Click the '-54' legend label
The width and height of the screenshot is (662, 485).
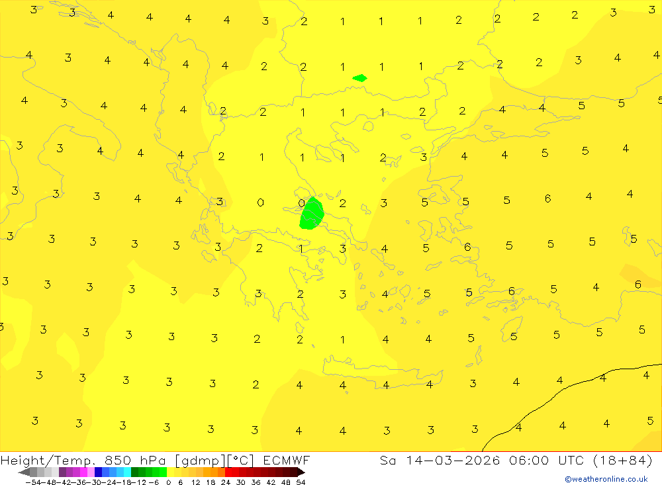tap(33, 482)
